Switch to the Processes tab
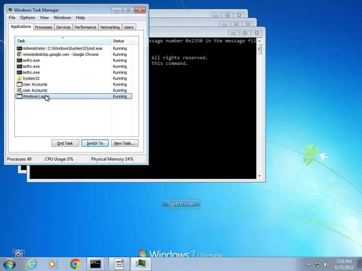 tap(43, 27)
